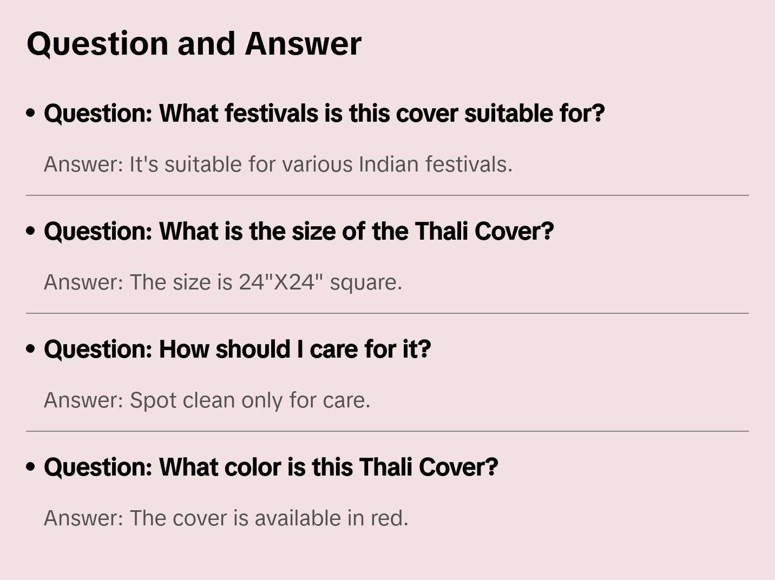Click the word "Answer" in the heading

click(303, 43)
